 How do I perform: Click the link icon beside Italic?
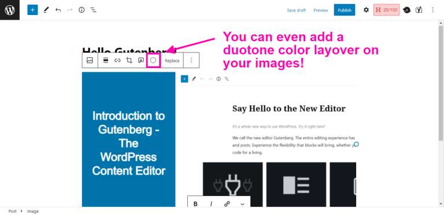[227, 204]
